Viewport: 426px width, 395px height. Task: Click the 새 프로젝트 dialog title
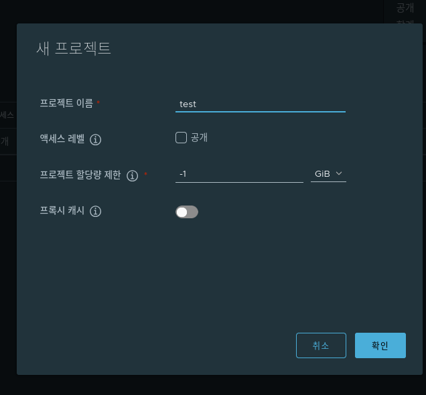click(74, 48)
